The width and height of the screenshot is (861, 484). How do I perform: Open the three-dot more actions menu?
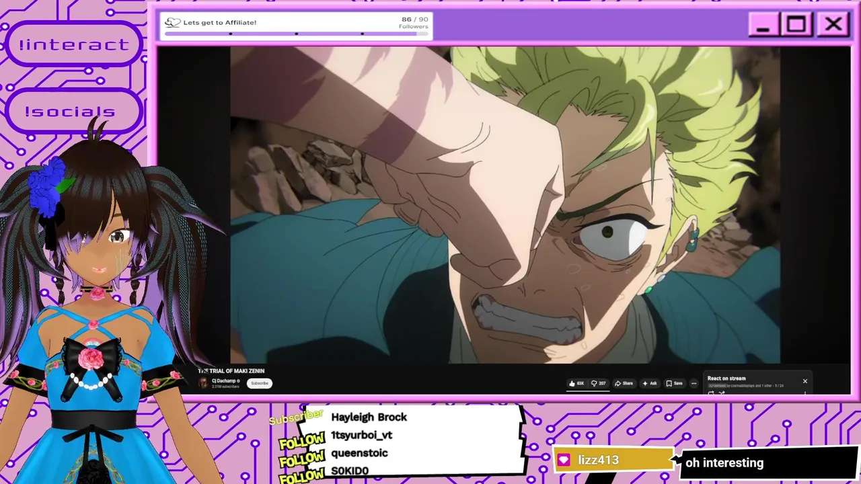(694, 383)
